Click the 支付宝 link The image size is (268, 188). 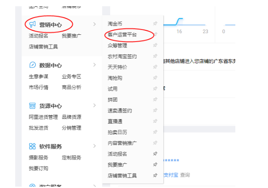click(x=171, y=175)
